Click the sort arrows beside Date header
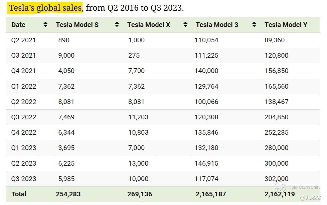The image size is (327, 205). coord(45,24)
